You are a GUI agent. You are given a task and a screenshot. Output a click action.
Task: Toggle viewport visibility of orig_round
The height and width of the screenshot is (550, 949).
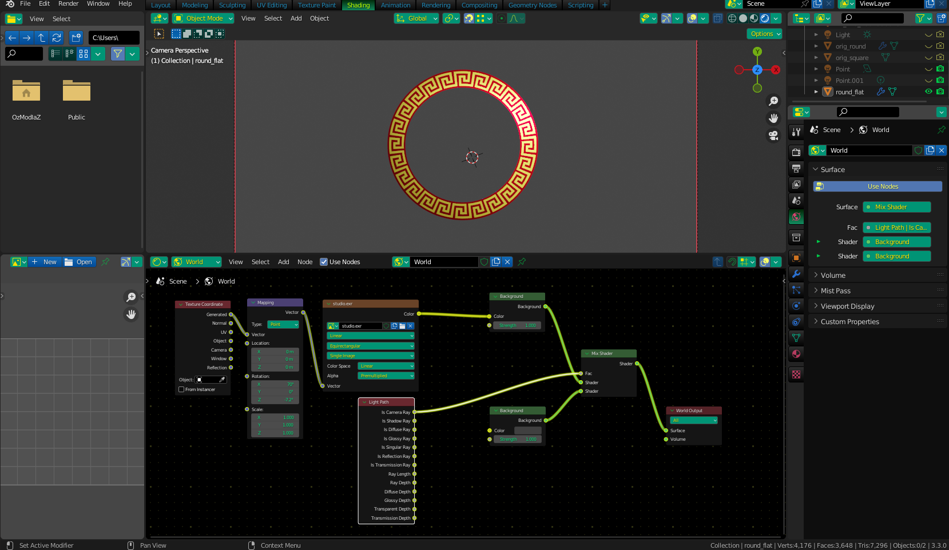928,46
